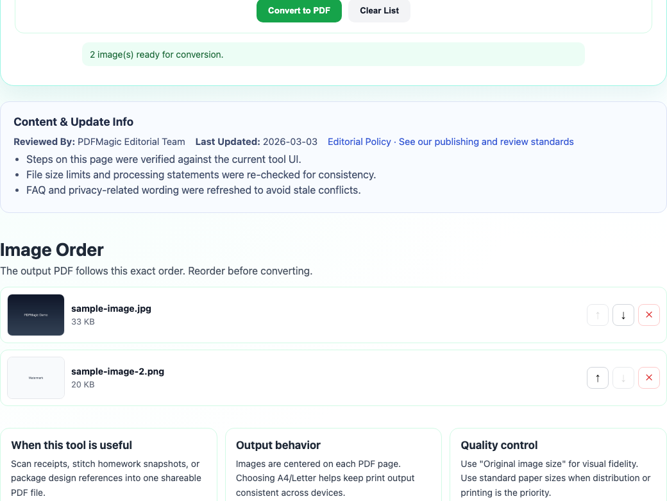Image resolution: width=667 pixels, height=501 pixels.
Task: Click the filename label sample-image-2.png
Action: tap(117, 371)
